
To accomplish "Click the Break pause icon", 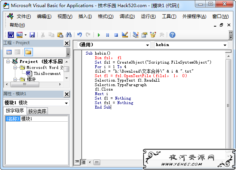I will (107, 35).
